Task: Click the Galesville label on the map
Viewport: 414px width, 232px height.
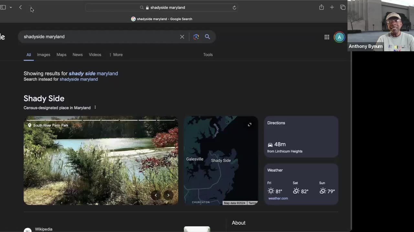Action: coord(195,159)
